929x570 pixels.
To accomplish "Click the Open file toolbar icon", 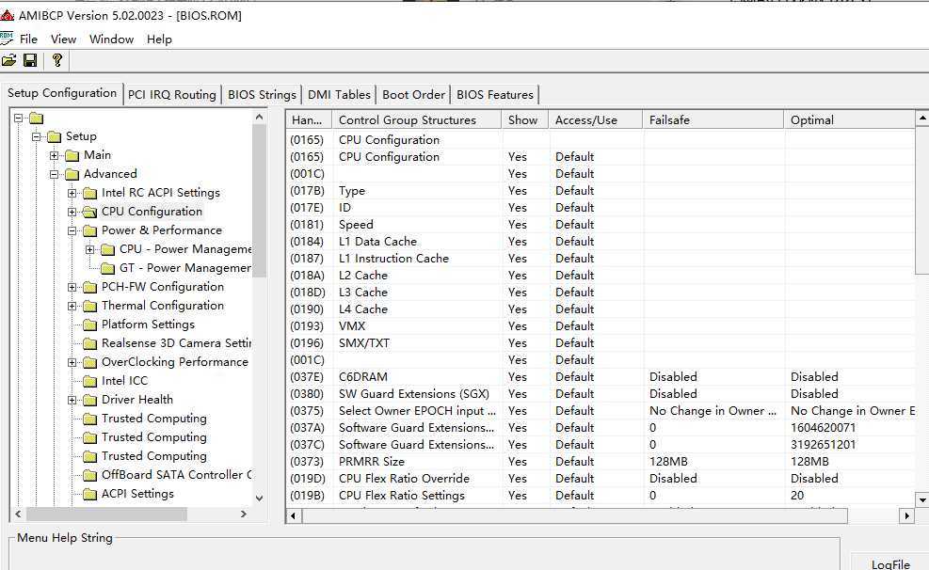I will point(8,60).
